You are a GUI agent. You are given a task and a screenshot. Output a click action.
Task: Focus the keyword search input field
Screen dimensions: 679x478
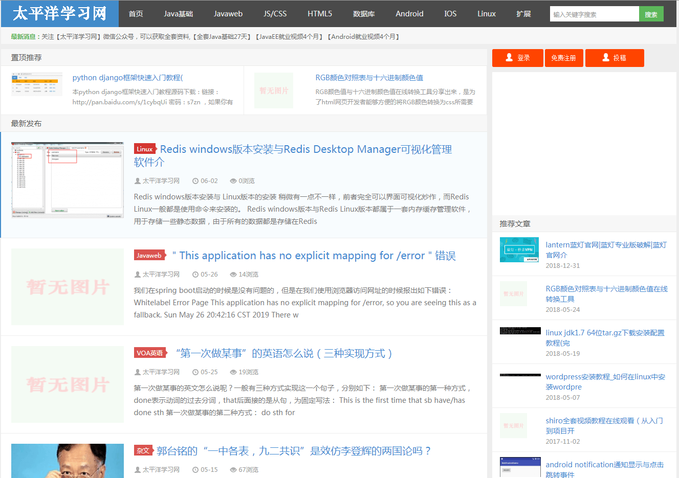click(594, 14)
